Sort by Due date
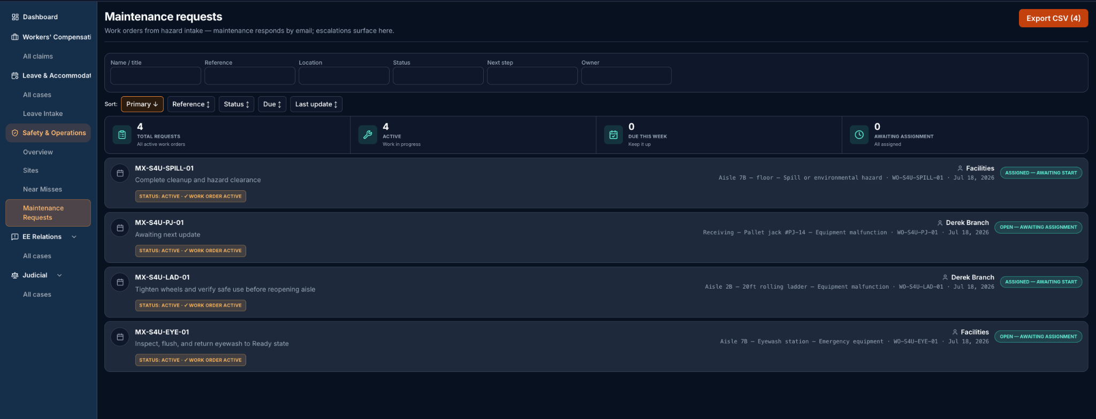The width and height of the screenshot is (1096, 419). (272, 104)
